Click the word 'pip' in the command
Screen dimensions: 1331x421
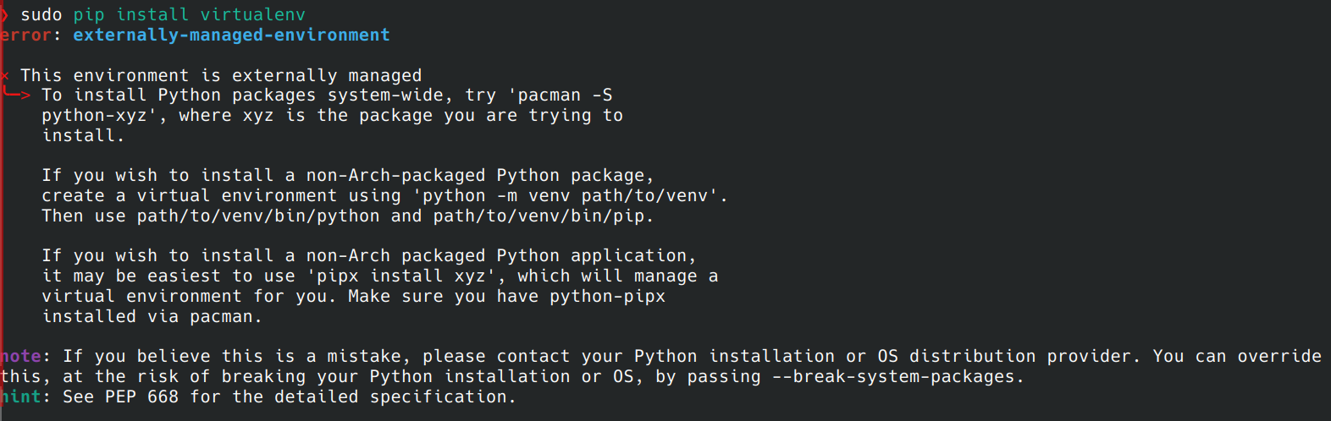coord(89,15)
